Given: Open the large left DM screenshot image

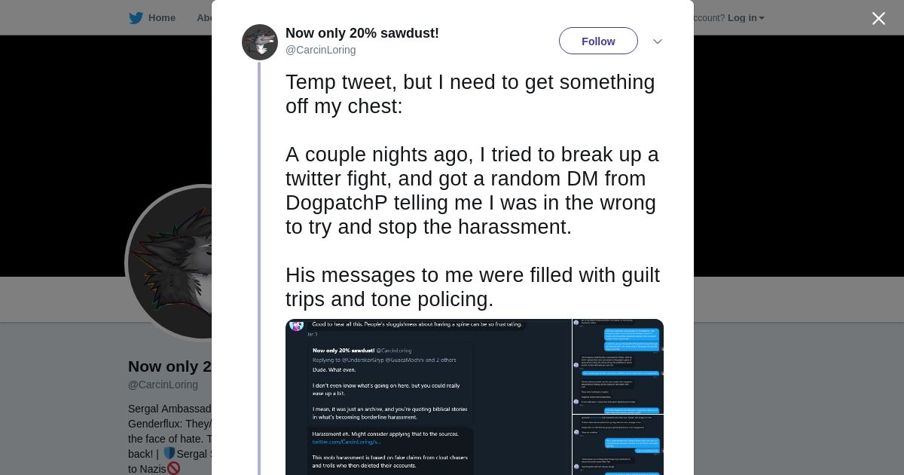Looking at the screenshot, I should pyautogui.click(x=428, y=397).
